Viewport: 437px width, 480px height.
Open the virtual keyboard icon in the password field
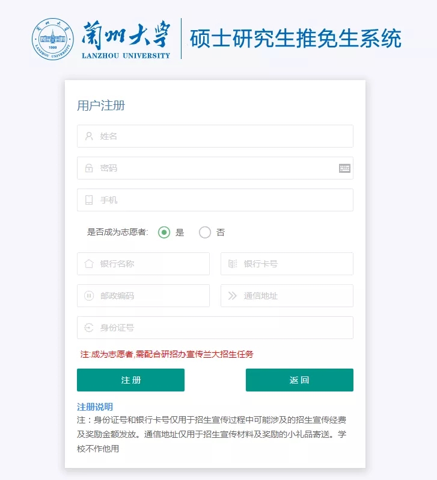point(344,168)
